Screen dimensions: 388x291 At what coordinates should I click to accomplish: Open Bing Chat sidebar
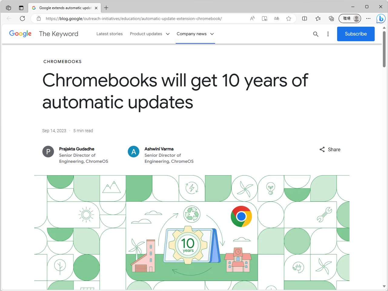coord(381,18)
